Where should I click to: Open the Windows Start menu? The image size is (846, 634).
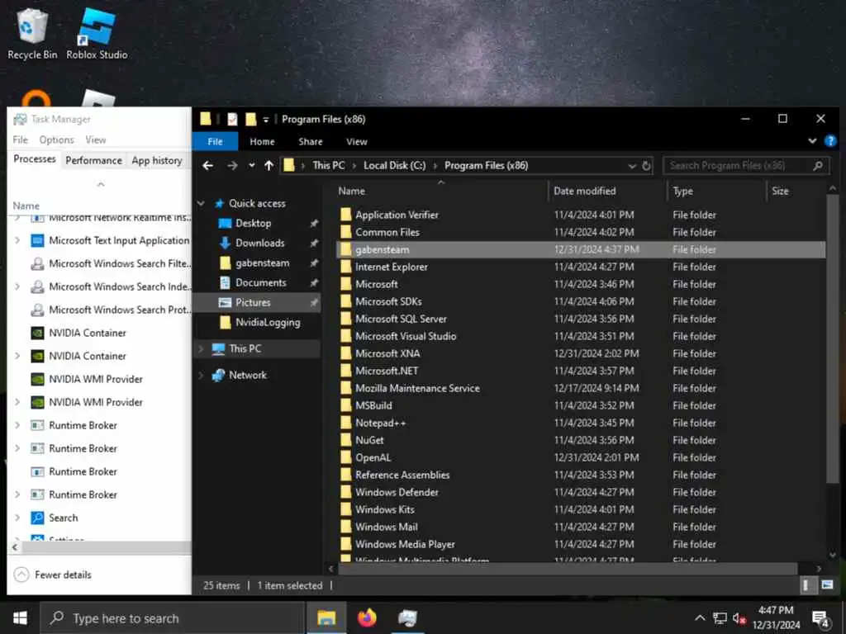coord(20,617)
